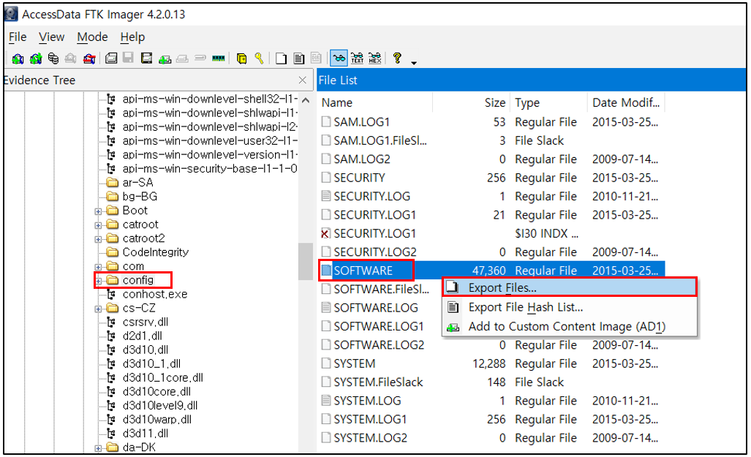Expand the Boot folder node
This screenshot has height=457, width=751.
click(98, 211)
